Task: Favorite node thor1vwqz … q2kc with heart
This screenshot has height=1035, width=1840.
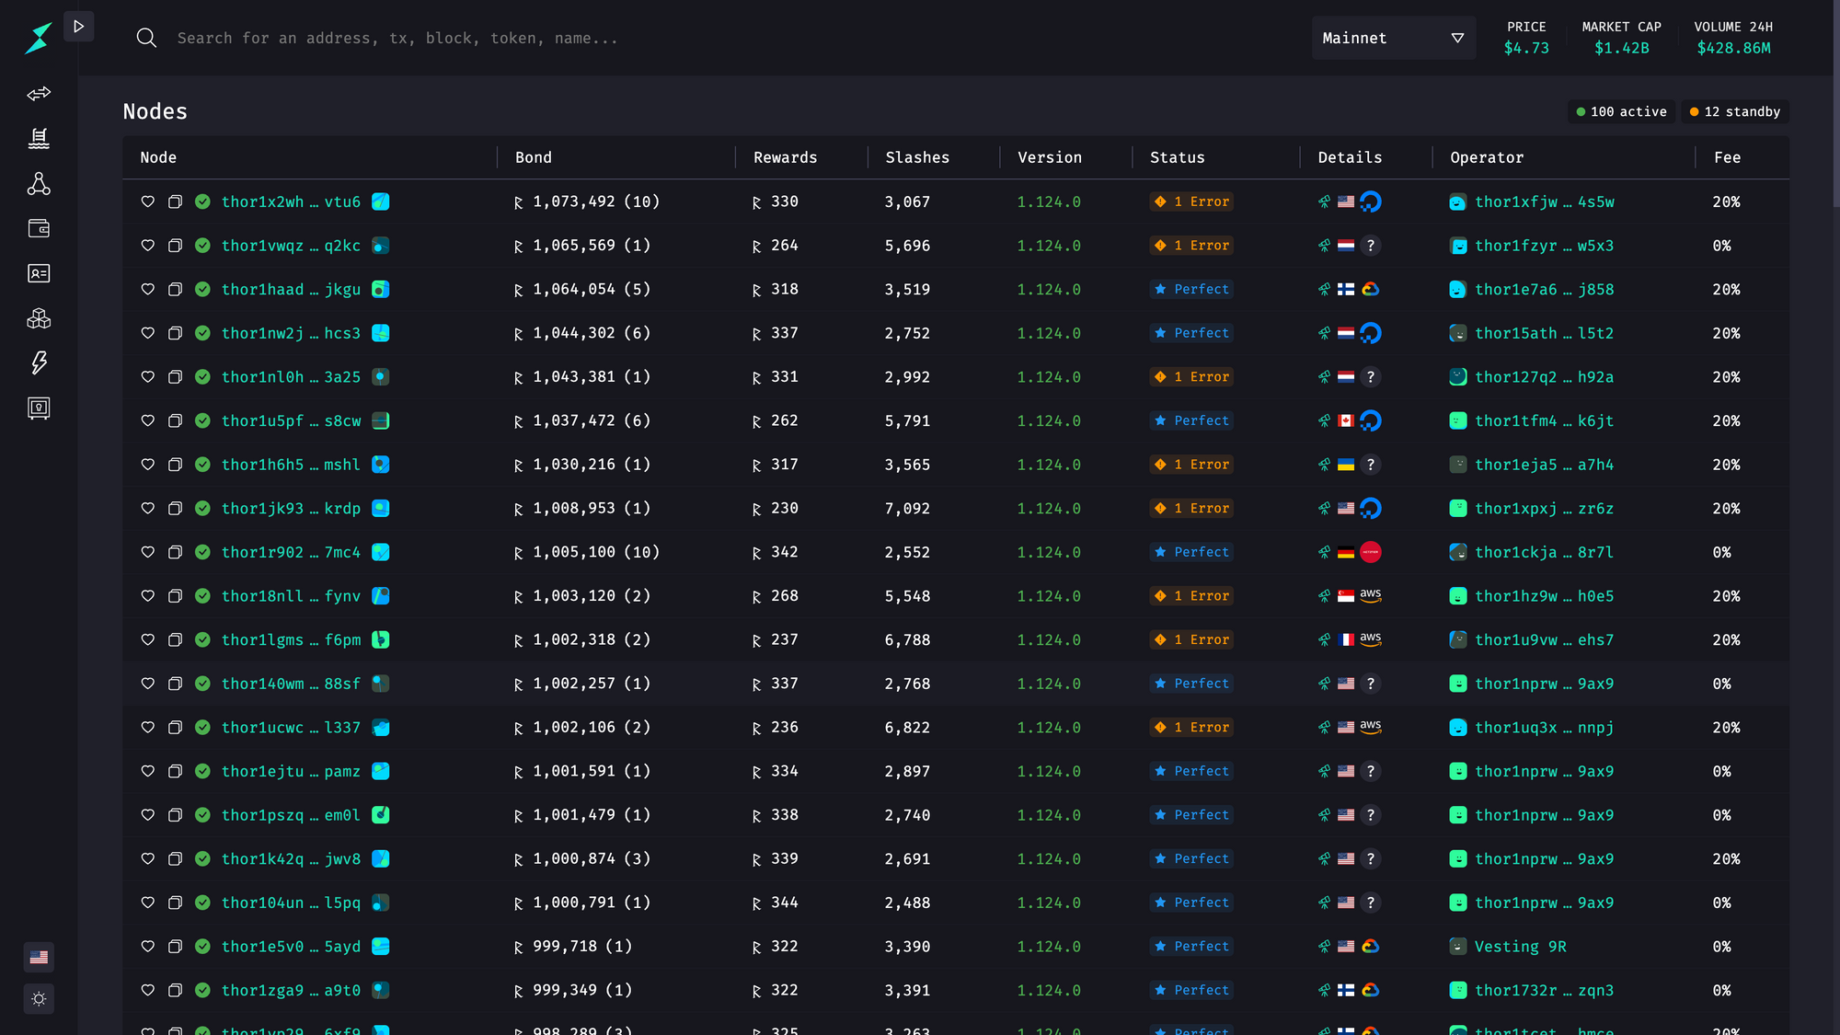Action: click(x=147, y=246)
